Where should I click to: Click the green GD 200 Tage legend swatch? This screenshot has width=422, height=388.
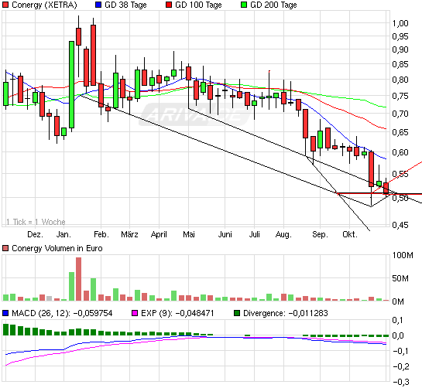[x=244, y=5]
